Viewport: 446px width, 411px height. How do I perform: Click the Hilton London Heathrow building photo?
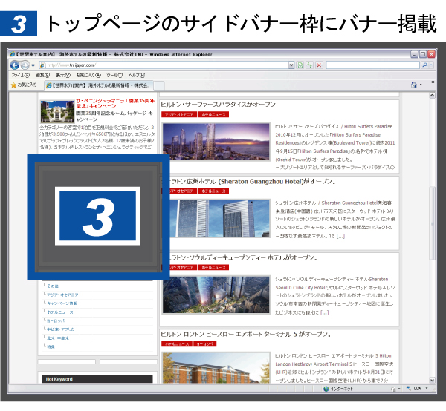coord(216,367)
